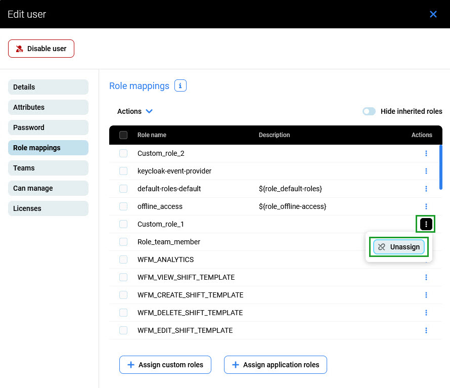This screenshot has width=450, height=388.
Task: Open three-dot menu for offline_access
Action: point(426,206)
